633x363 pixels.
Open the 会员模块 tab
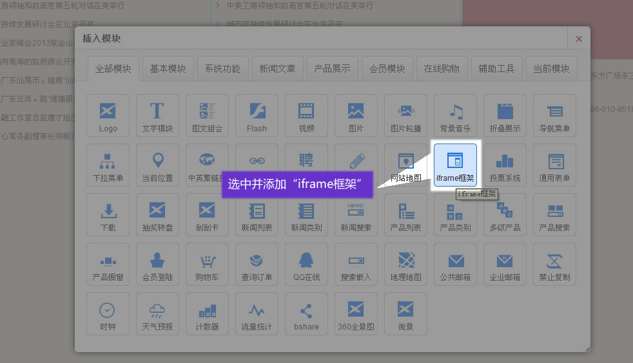[x=387, y=69]
